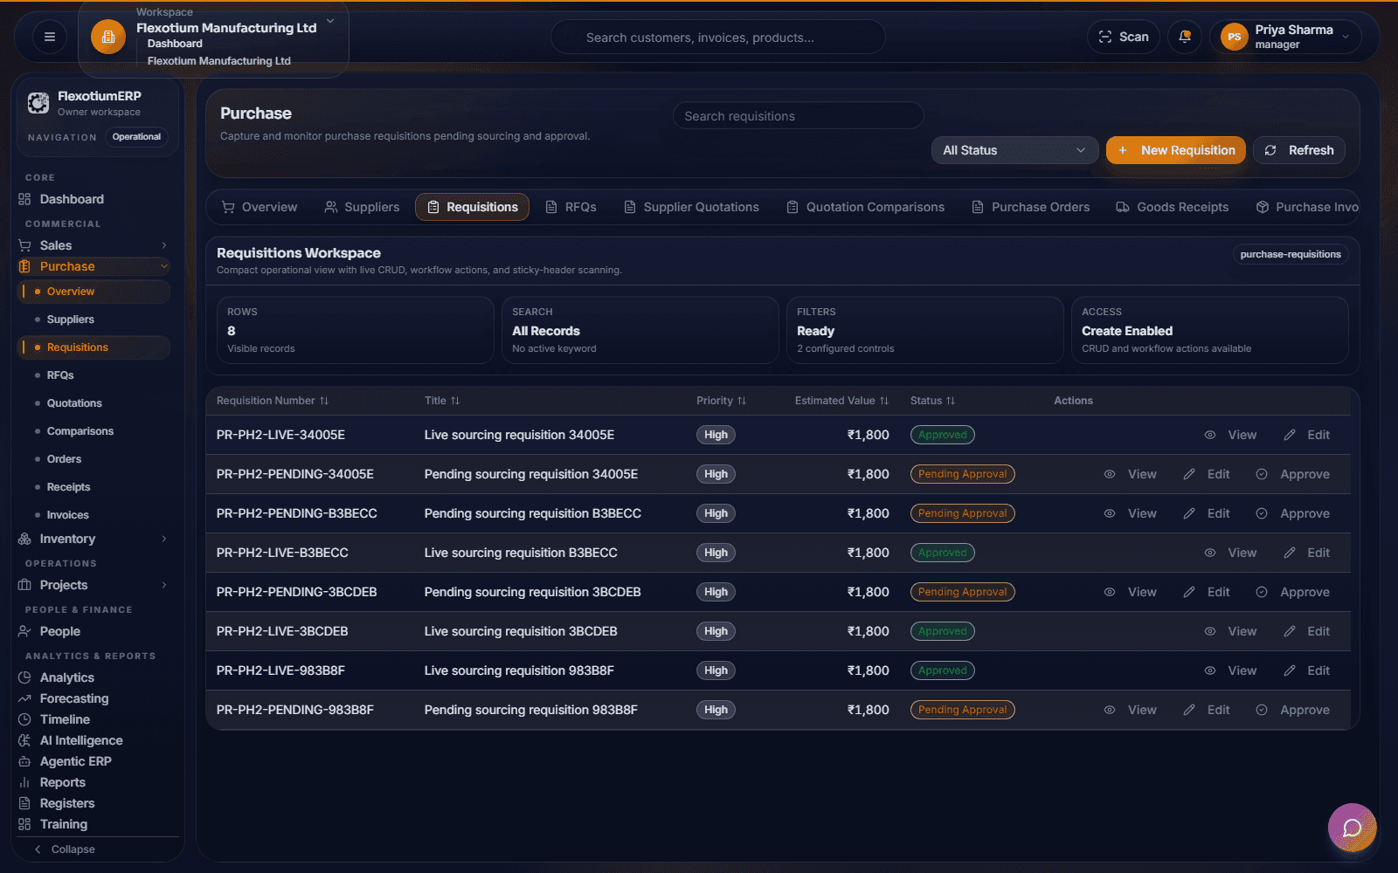Click the Agentic ERP robot icon
The width and height of the screenshot is (1398, 873).
[24, 761]
